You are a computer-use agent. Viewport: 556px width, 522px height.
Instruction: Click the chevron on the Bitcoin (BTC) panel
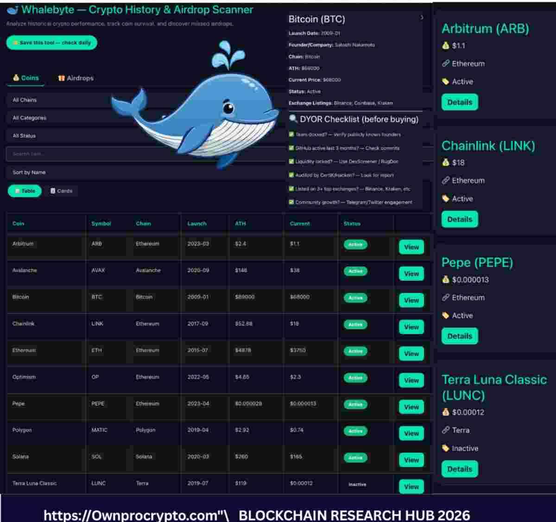point(422,18)
